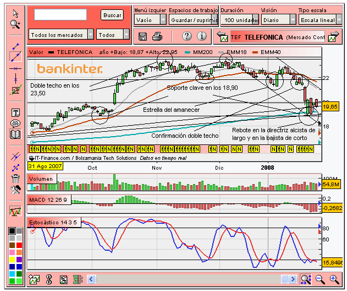Image resolution: width=347 pixels, height=291 pixels.
Task: Go to the previous security with the left arrow chart icon
Action: point(222,37)
